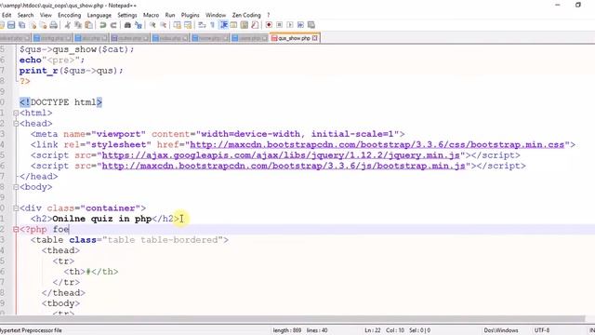The image size is (595, 335).
Task: Open Find with the binoculars icon
Action: [127, 25]
